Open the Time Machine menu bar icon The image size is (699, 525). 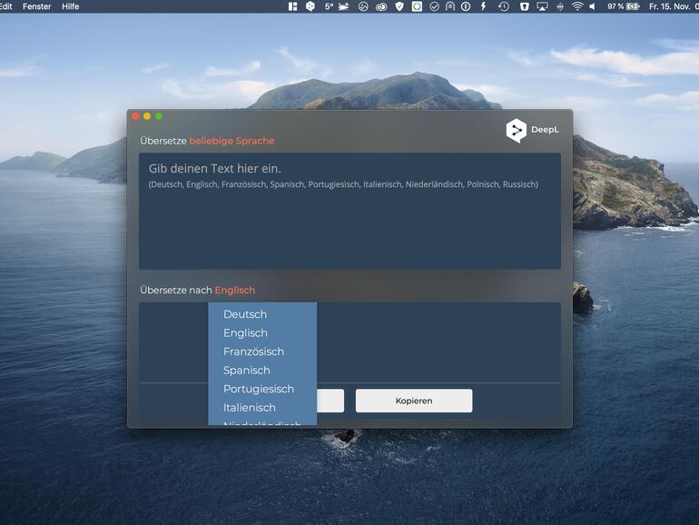click(504, 6)
